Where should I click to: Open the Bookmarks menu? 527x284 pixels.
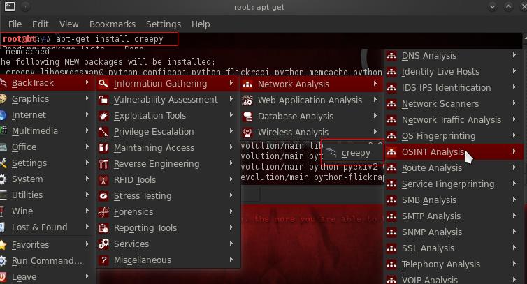111,24
